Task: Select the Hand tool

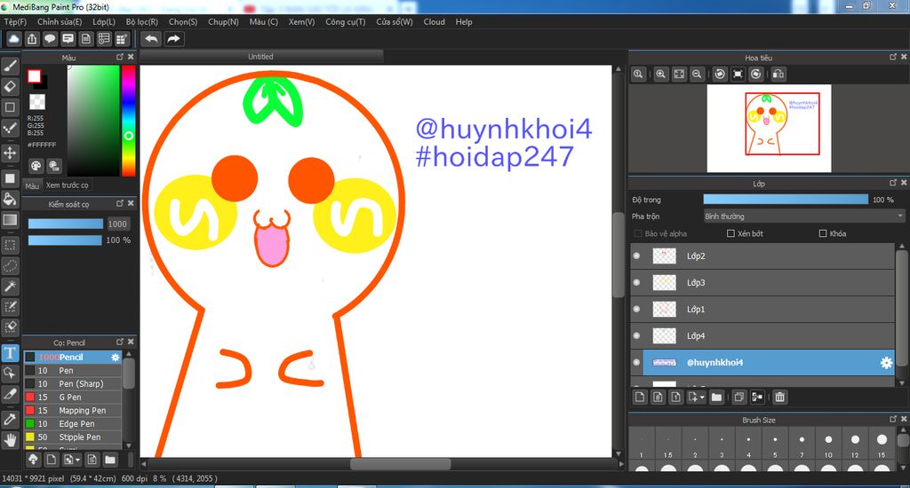Action: click(x=10, y=440)
